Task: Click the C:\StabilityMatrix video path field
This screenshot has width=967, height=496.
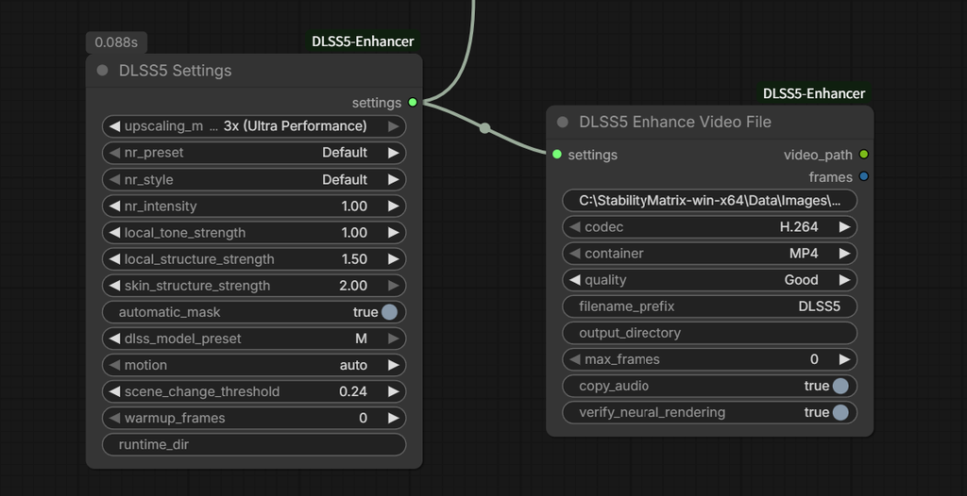Action: [710, 201]
